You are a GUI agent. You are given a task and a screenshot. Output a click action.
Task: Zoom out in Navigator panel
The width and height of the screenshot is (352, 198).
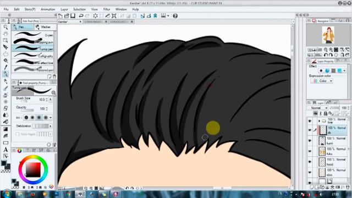[326, 50]
